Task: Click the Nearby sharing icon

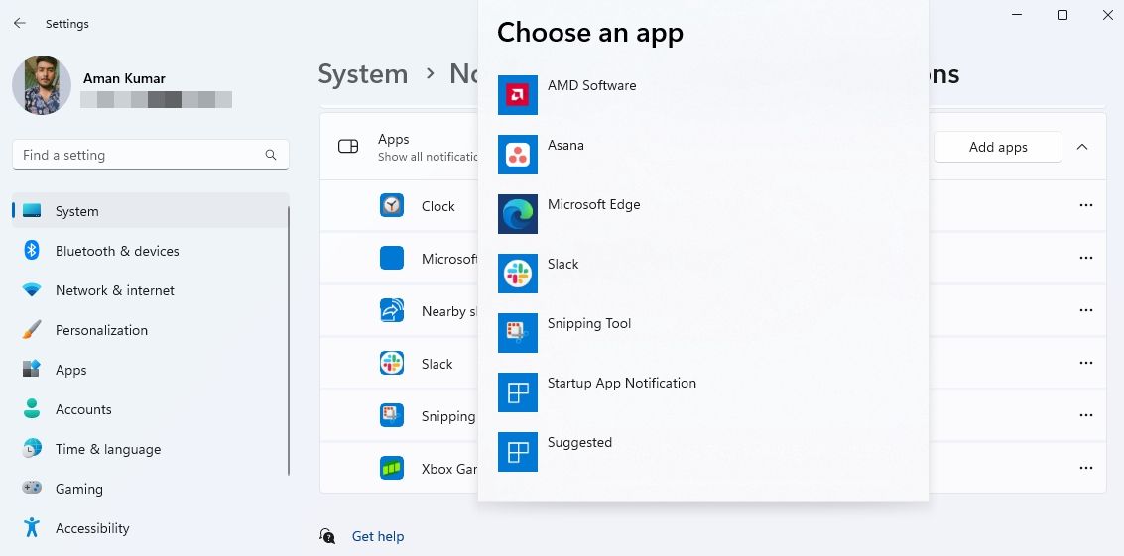Action: tap(392, 310)
